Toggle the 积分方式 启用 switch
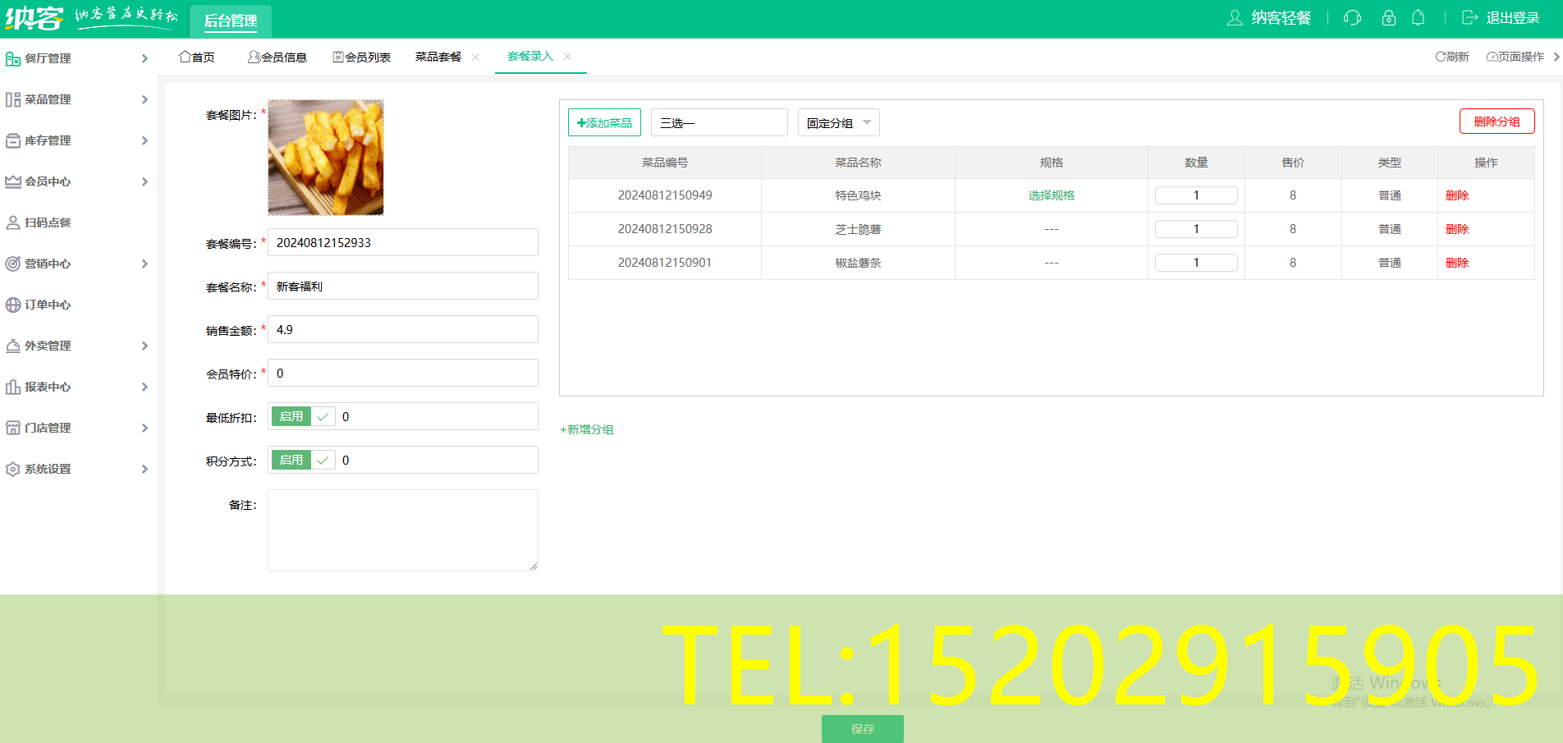Viewport: 1563px width, 743px height. point(302,461)
